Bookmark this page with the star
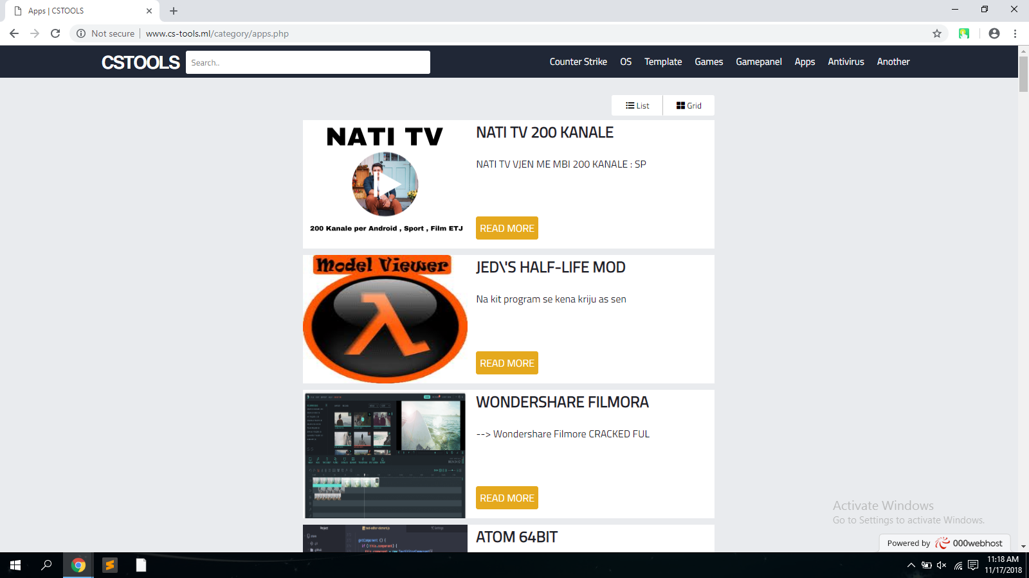The image size is (1029, 578). pyautogui.click(x=937, y=33)
